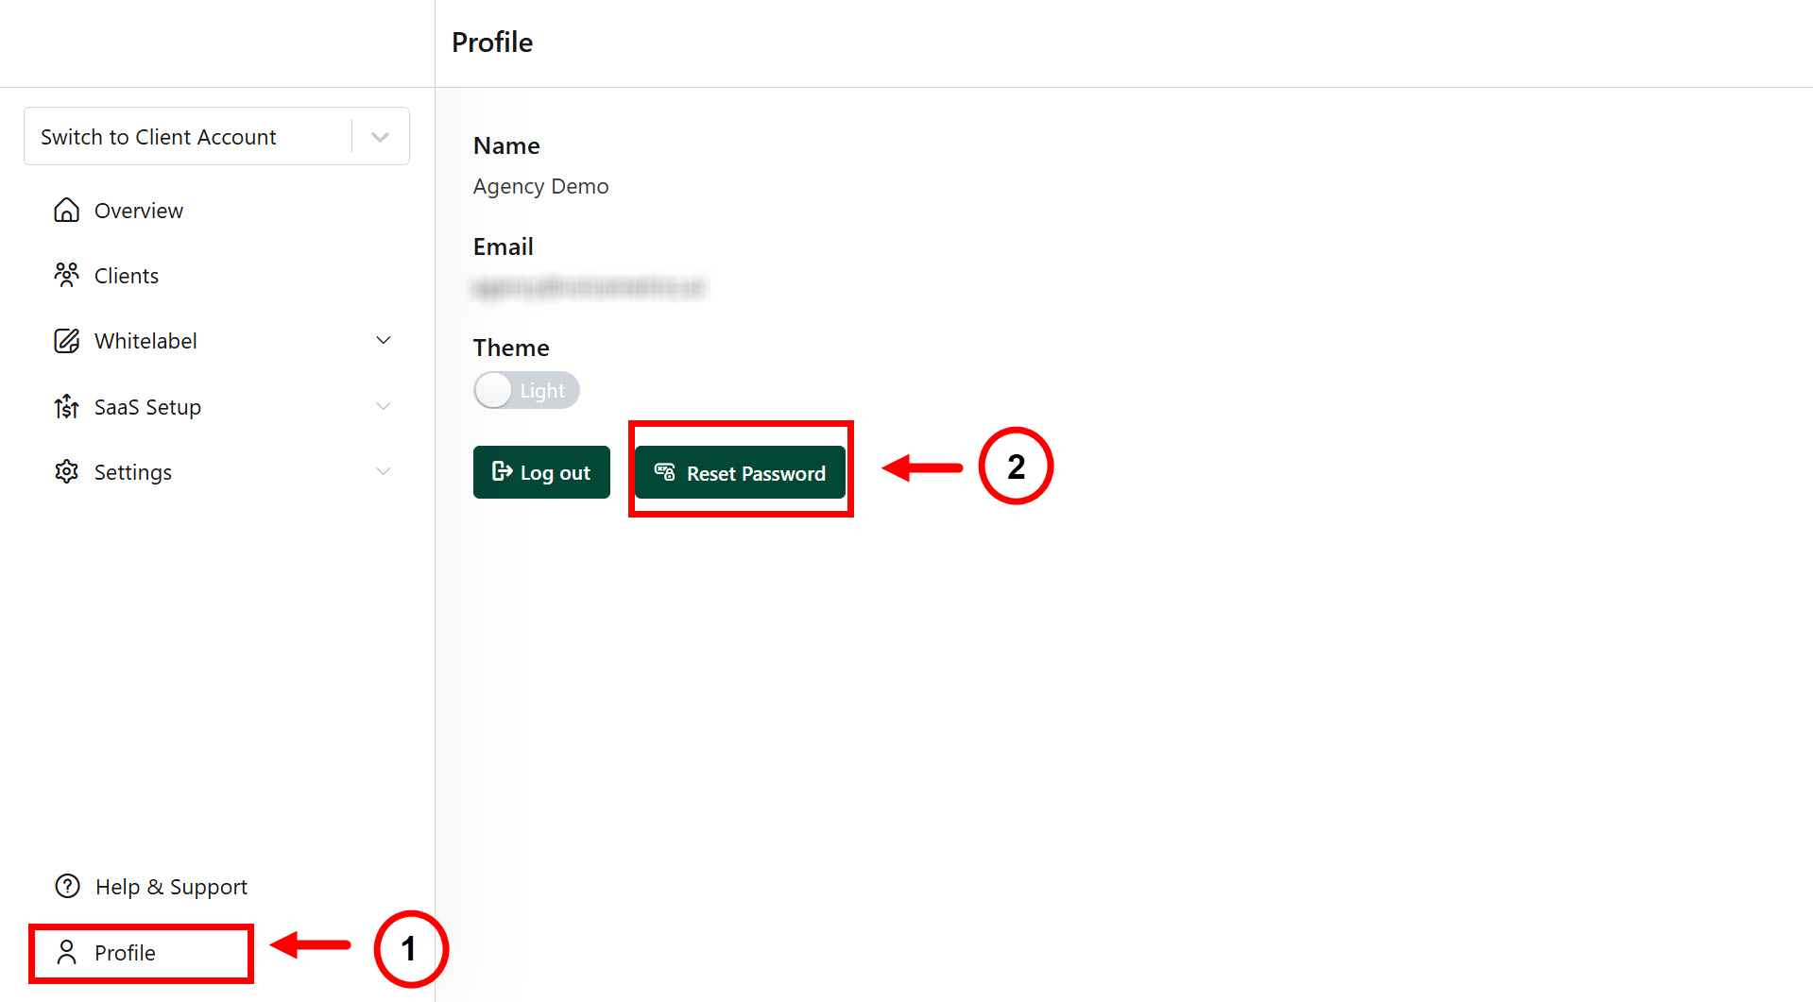
Task: Open the Overview menu item
Action: [139, 211]
